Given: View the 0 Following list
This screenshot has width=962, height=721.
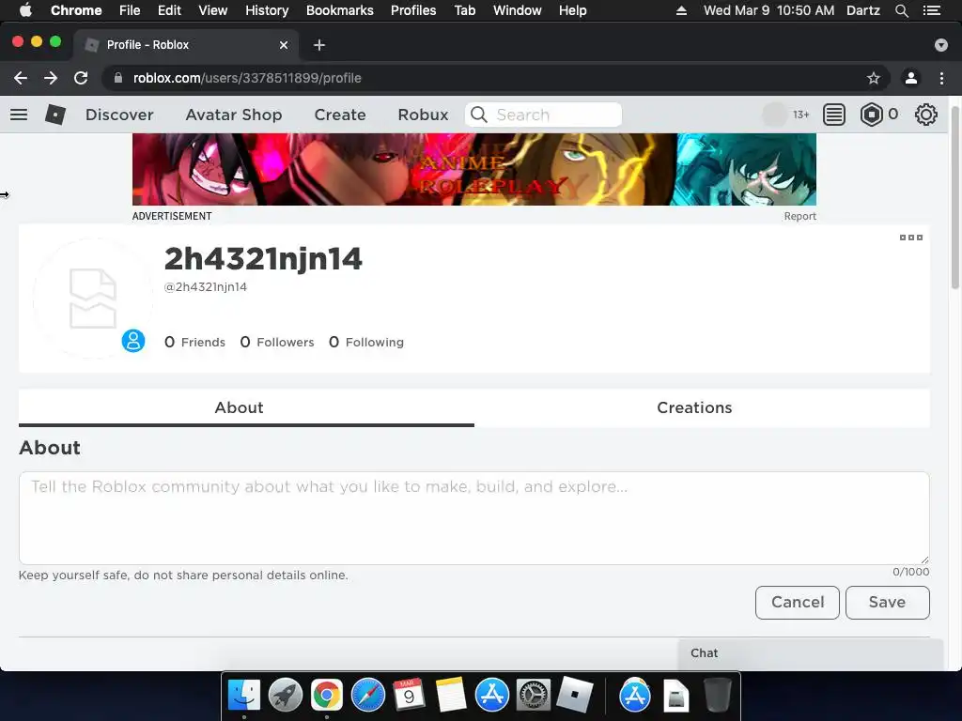Looking at the screenshot, I should (x=366, y=342).
